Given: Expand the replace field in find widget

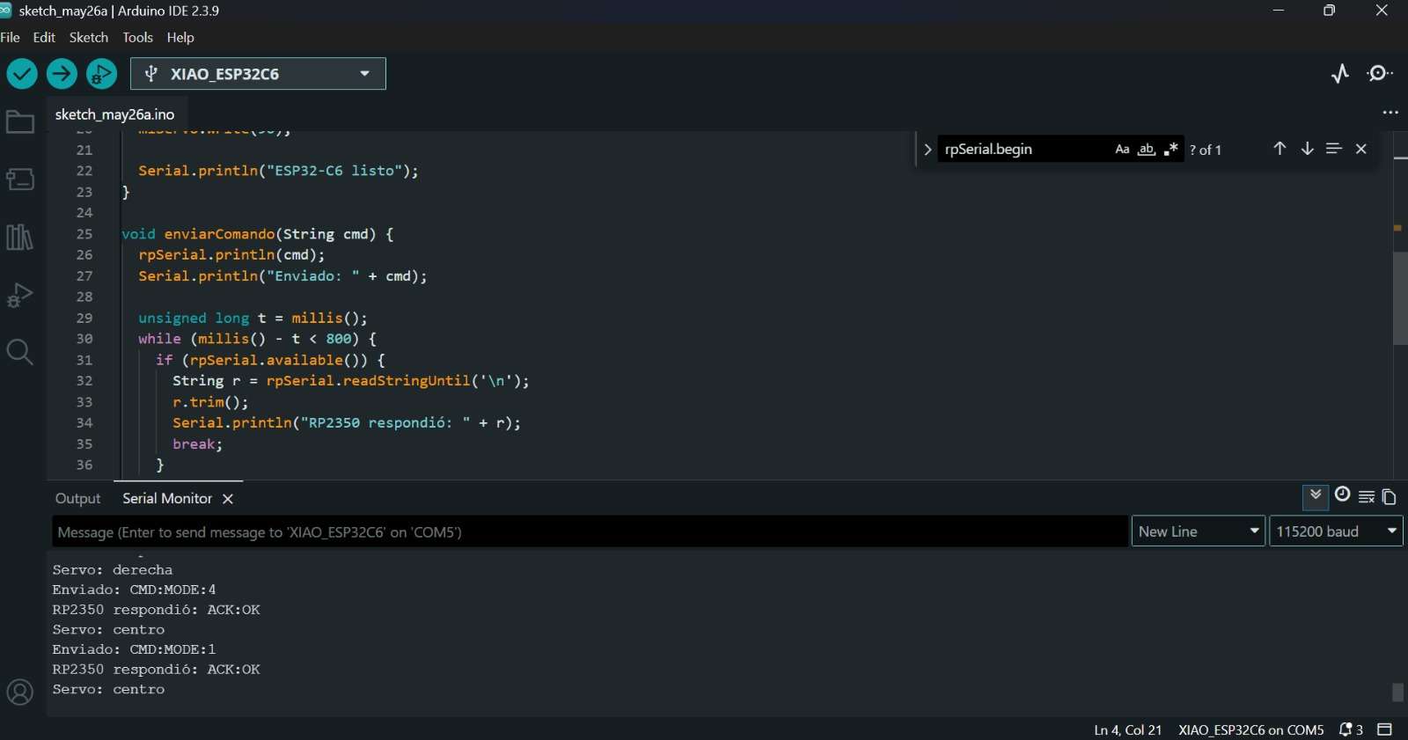Looking at the screenshot, I should click(927, 150).
